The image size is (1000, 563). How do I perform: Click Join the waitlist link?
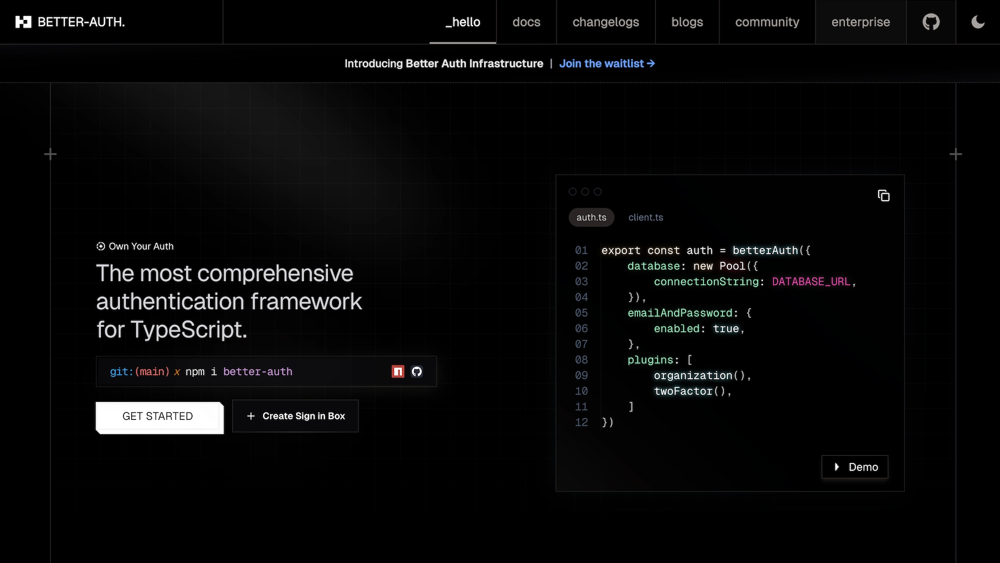(606, 64)
